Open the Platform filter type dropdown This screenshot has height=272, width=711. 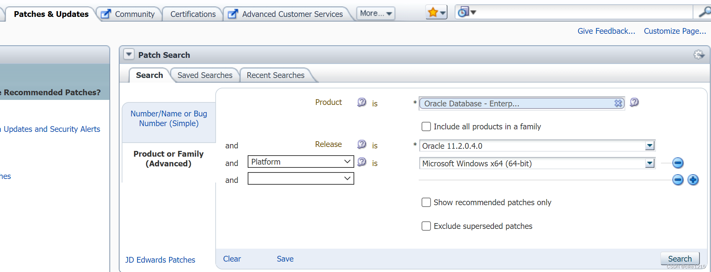(x=301, y=162)
